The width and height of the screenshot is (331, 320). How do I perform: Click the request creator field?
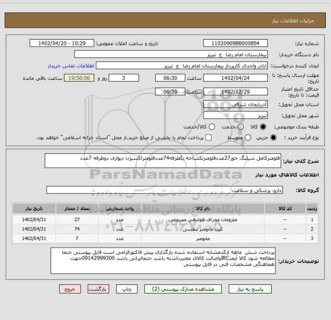pos(182,65)
